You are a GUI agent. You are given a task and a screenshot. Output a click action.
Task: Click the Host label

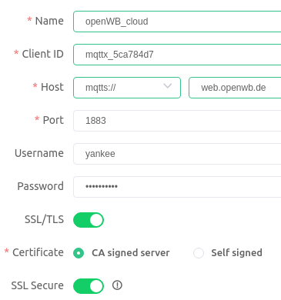point(52,87)
